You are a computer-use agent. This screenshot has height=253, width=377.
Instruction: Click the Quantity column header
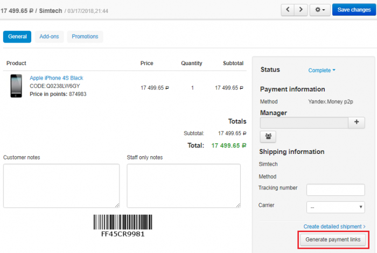(192, 63)
